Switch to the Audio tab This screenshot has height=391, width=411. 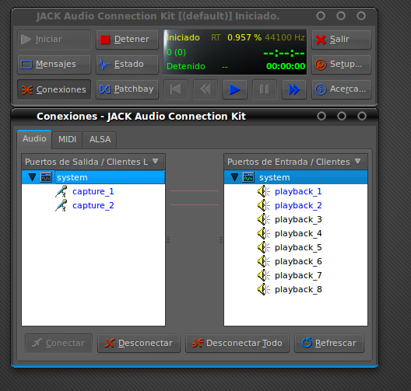tap(34, 138)
